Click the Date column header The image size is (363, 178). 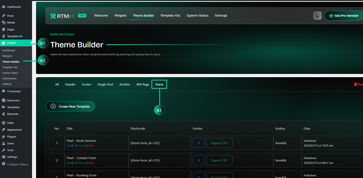(307, 129)
